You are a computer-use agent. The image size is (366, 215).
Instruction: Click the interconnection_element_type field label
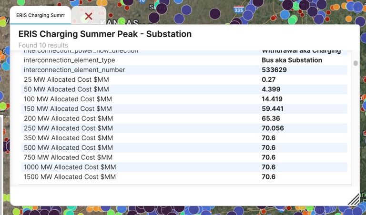(69, 60)
